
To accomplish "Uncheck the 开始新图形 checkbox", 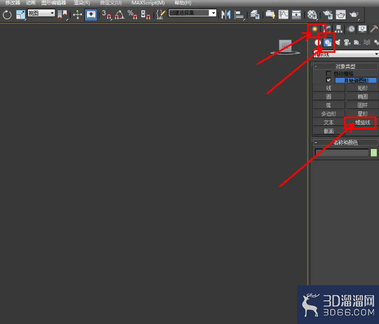I will (x=328, y=80).
